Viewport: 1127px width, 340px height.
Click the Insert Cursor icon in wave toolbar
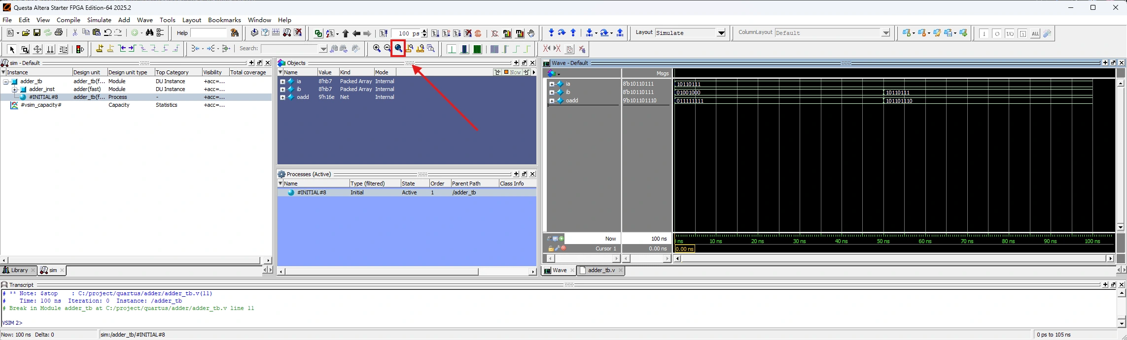(x=100, y=49)
